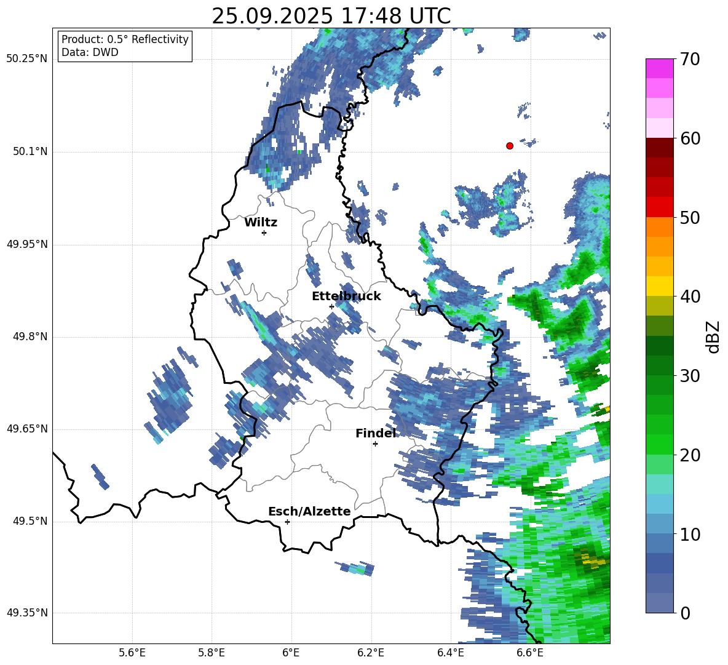Click the Ettelbruck station cross marker

(x=331, y=306)
